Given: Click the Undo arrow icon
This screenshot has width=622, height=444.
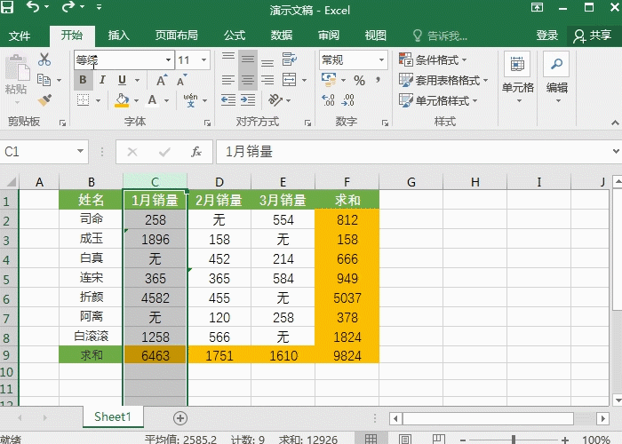Looking at the screenshot, I should pyautogui.click(x=34, y=7).
